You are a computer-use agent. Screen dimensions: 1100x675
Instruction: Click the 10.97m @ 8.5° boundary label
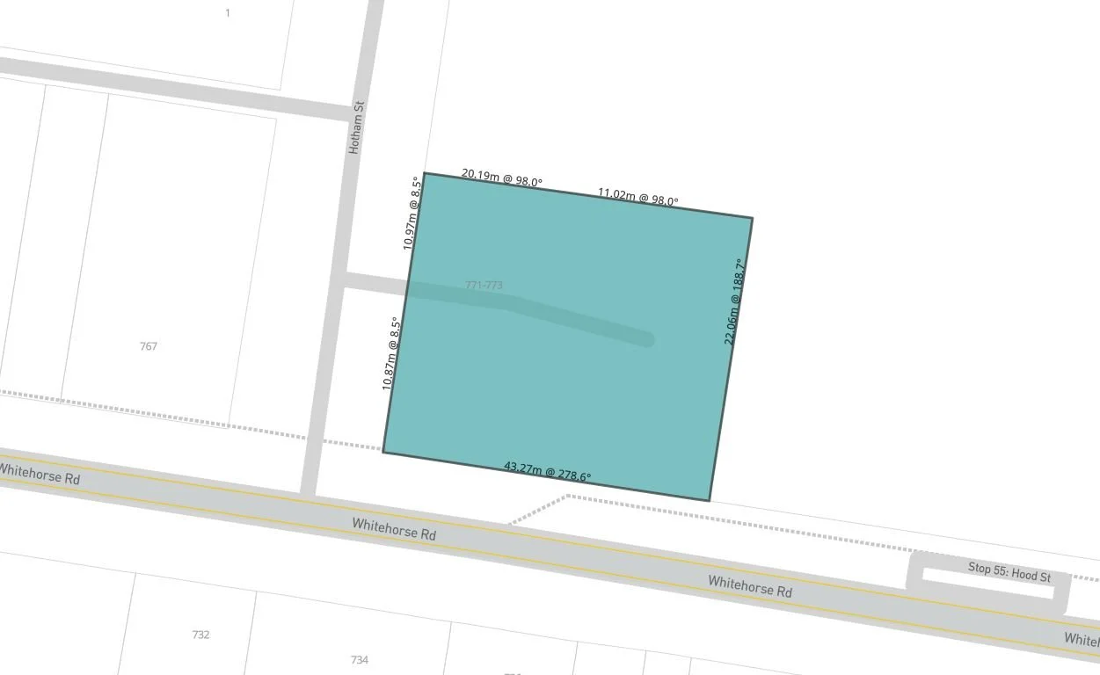coord(412,214)
